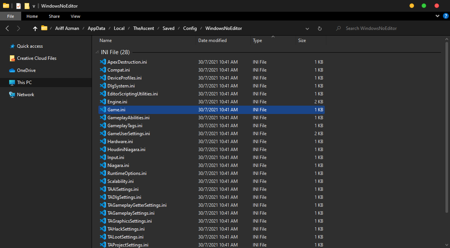The image size is (450, 248).
Task: Open Customize Quick Access Toolbar dropdown
Action: tap(34, 6)
